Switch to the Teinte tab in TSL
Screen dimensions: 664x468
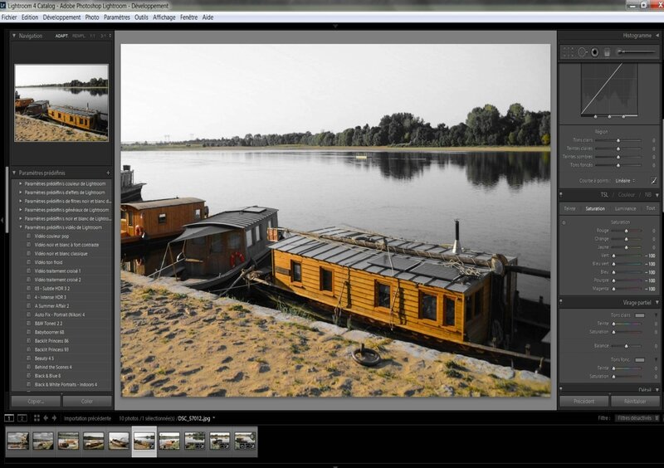(x=569, y=208)
